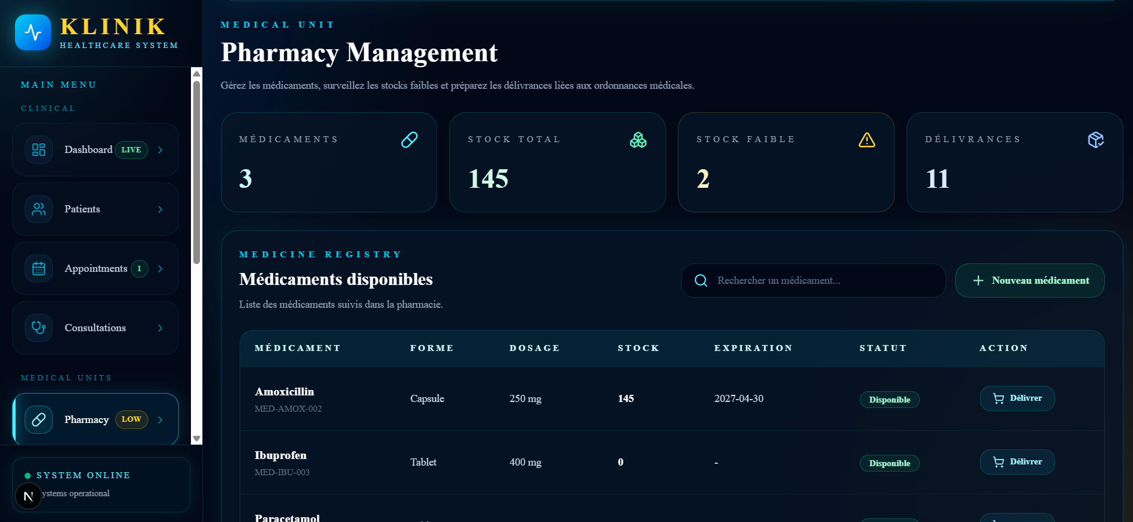Click the 250 mg dosage cell
Viewport: 1133px width, 522px height.
525,398
